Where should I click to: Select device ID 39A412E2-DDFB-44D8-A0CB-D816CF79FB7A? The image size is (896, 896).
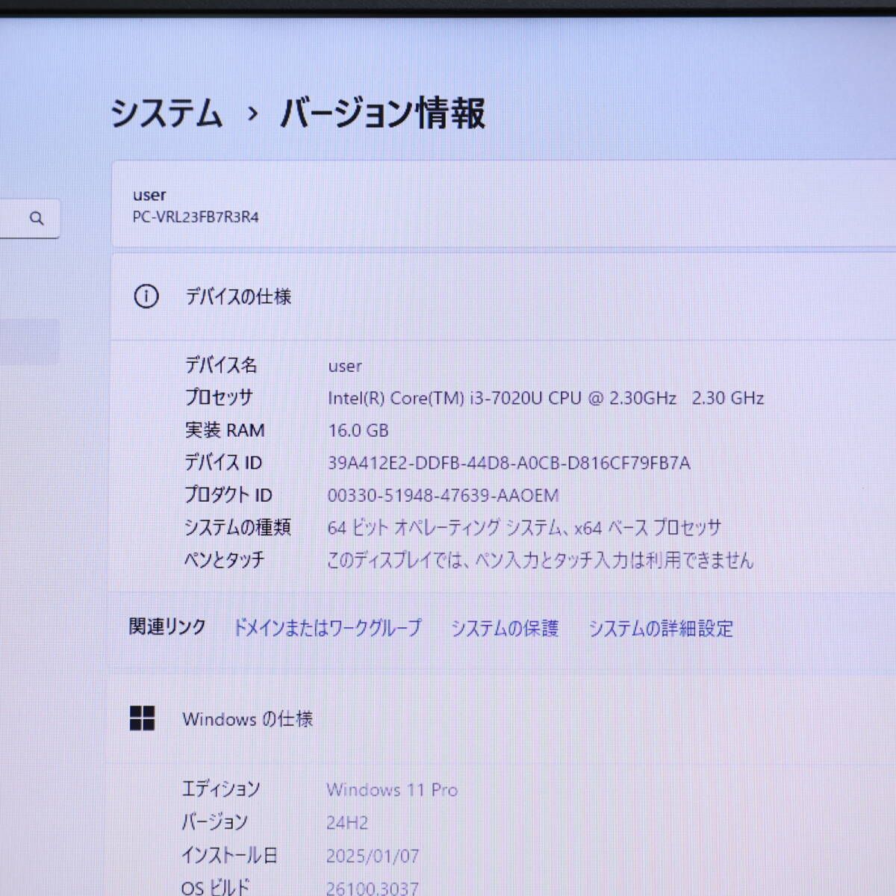[509, 463]
